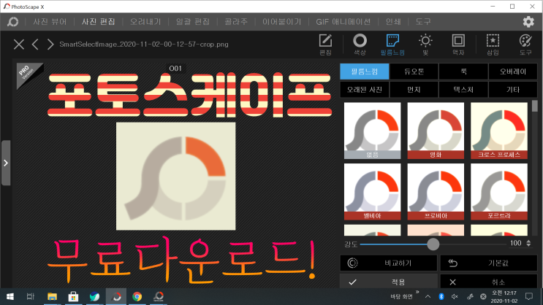This screenshot has width=543, height=305.
Task: Go to the next photo arrow
Action: pyautogui.click(x=50, y=45)
